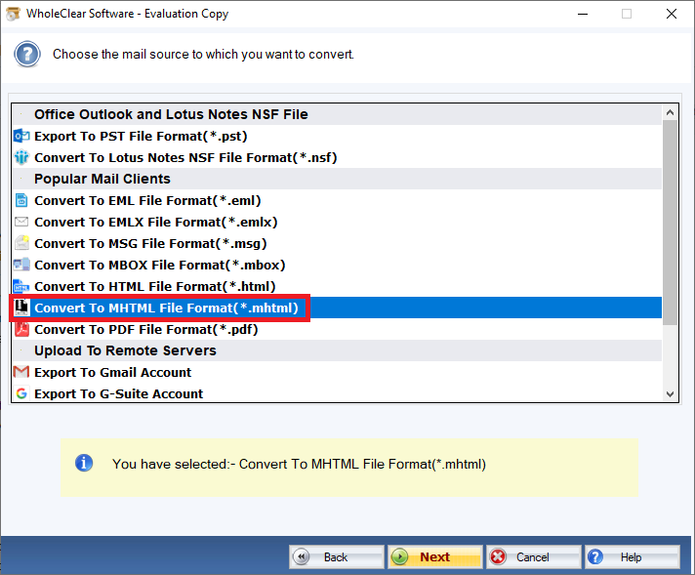Open Help from the bottom bar

631,556
